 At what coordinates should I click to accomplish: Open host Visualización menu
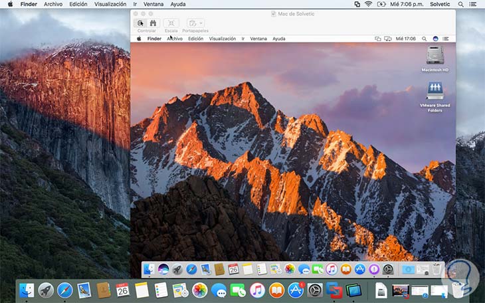[110, 4]
